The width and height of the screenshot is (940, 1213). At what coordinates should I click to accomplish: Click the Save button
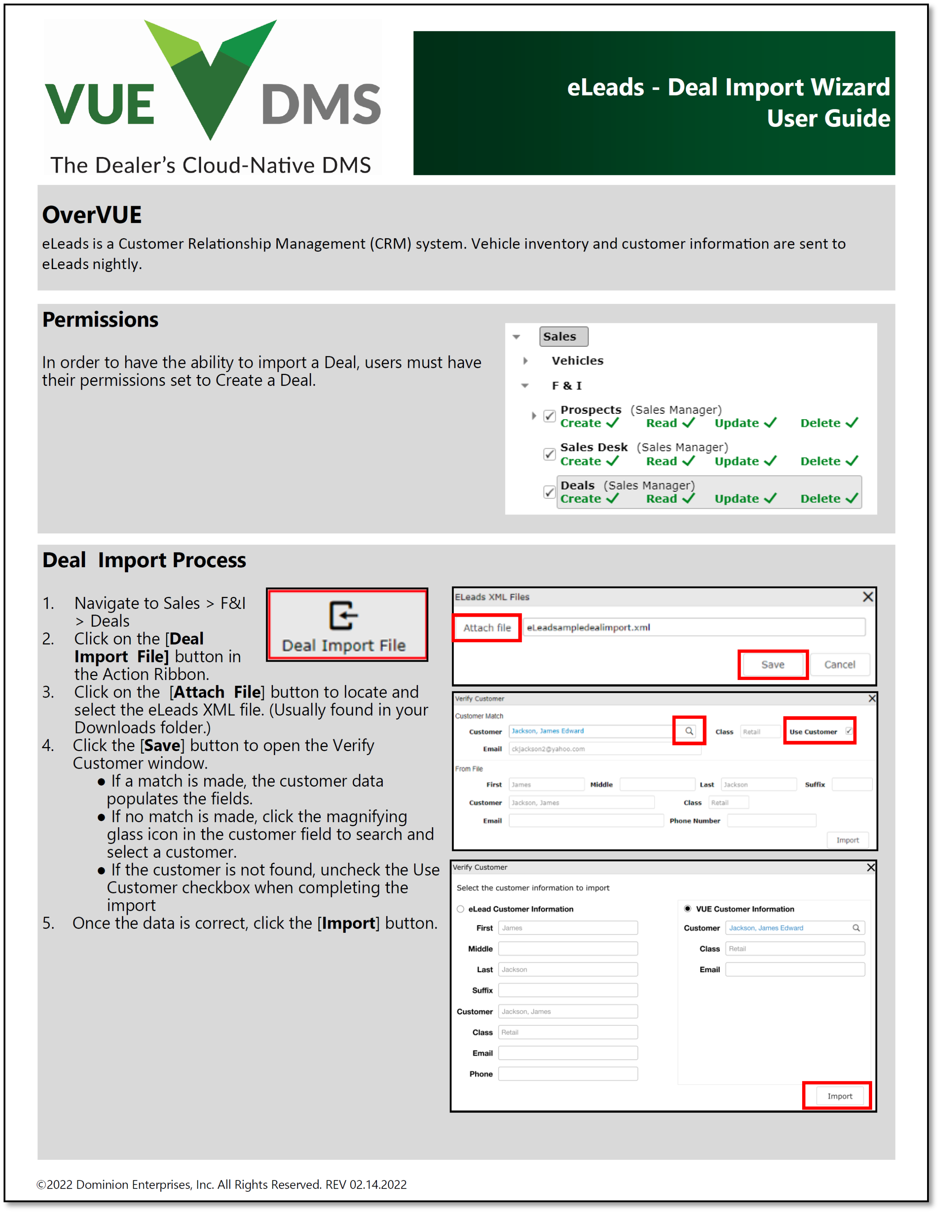[772, 664]
